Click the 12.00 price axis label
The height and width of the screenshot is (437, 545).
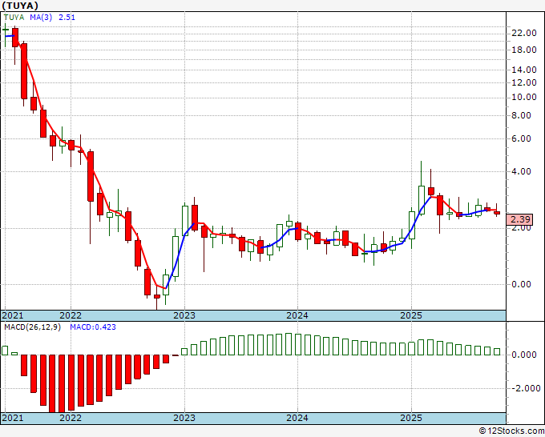point(524,82)
